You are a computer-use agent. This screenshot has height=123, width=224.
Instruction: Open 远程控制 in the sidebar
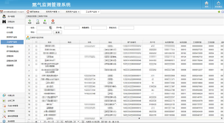pyautogui.click(x=10, y=56)
